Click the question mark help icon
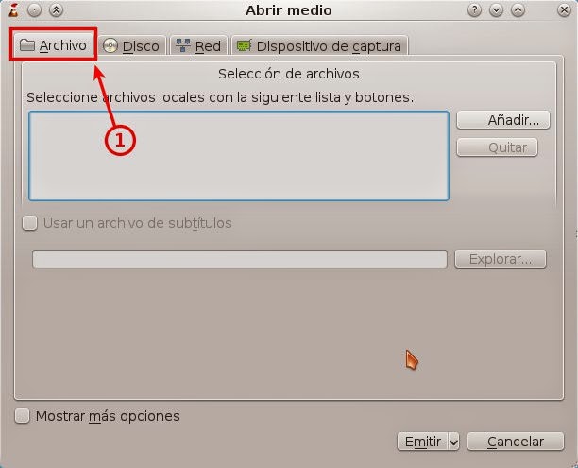Screen dimensions: 578x468 coord(474,10)
